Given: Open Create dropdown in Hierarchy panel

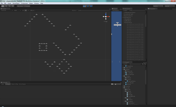Looking at the screenshot, I should tap(126, 10).
